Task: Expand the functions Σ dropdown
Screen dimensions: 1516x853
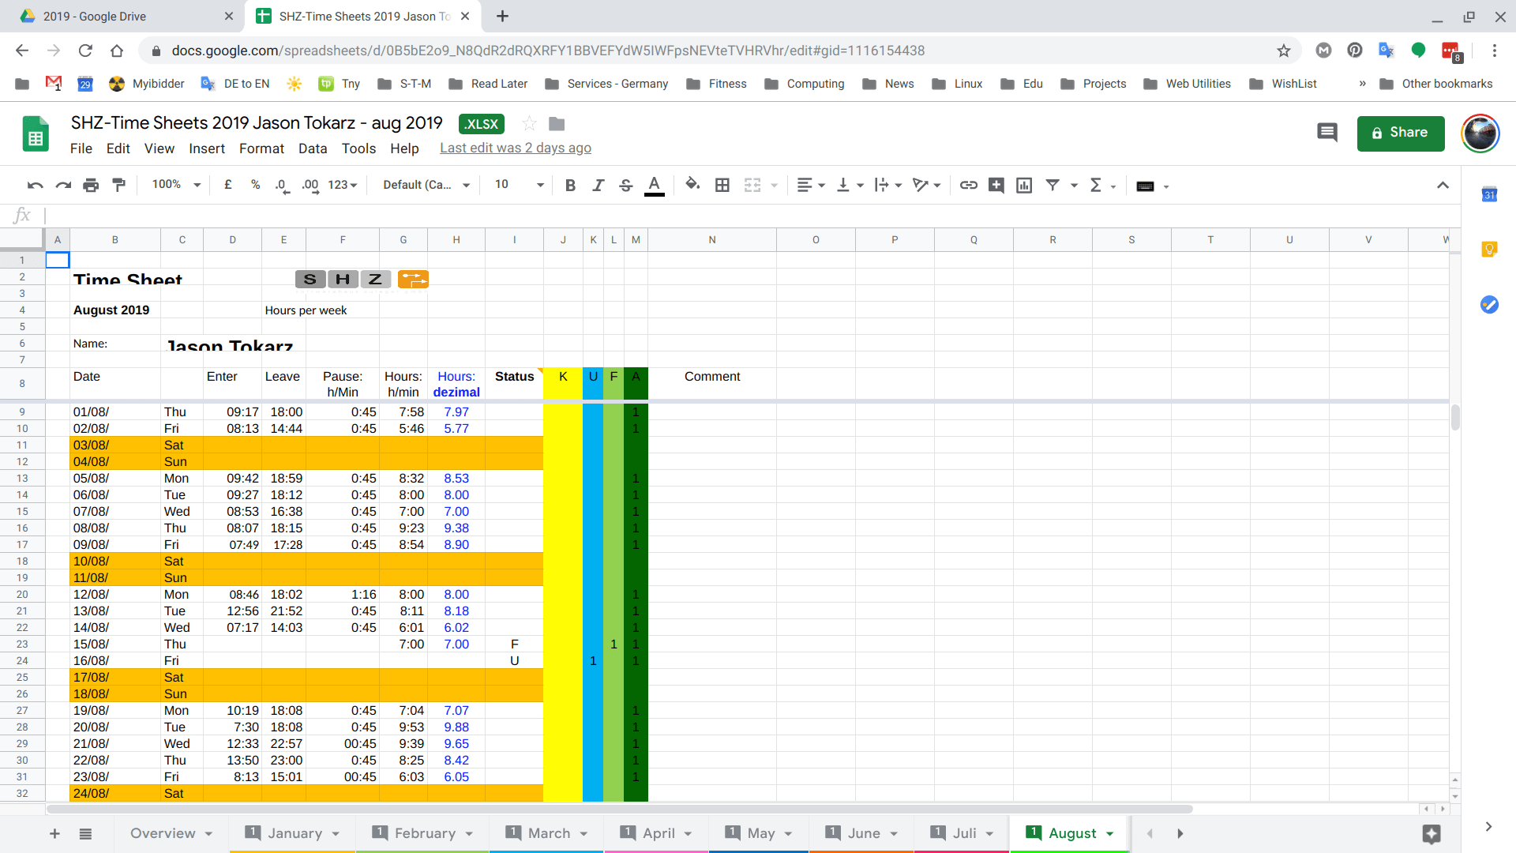Action: (1098, 185)
